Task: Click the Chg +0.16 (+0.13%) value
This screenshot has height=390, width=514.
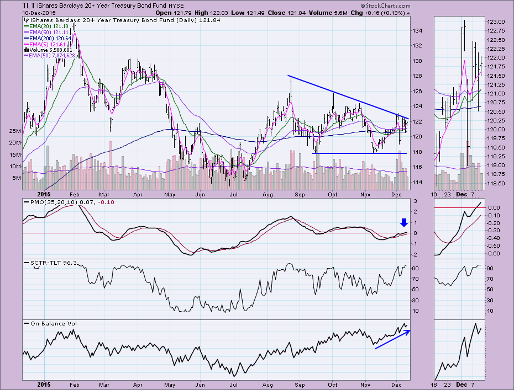Action: [x=377, y=13]
